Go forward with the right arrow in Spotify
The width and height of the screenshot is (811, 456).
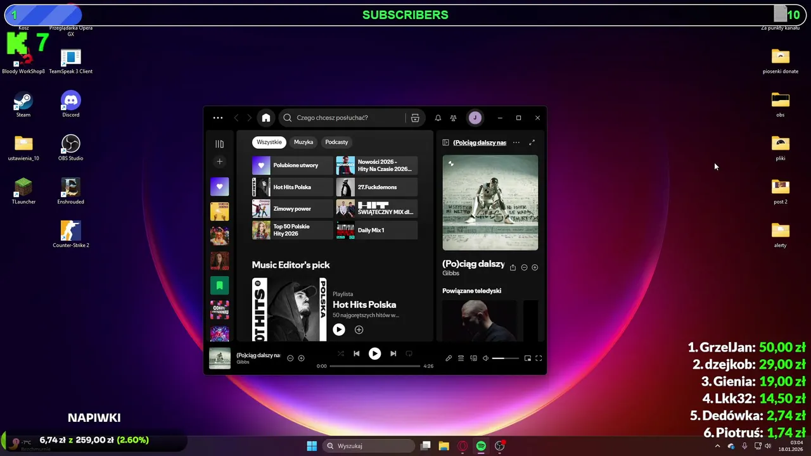point(249,118)
